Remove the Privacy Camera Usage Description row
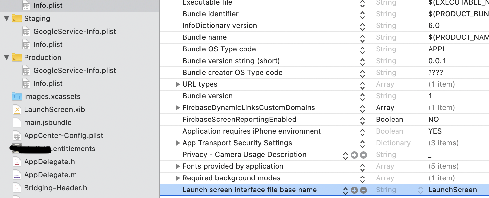 click(x=363, y=155)
